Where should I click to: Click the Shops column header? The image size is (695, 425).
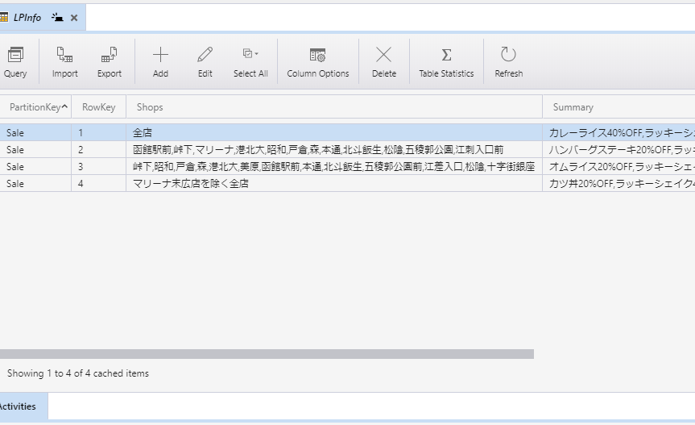[x=150, y=107]
